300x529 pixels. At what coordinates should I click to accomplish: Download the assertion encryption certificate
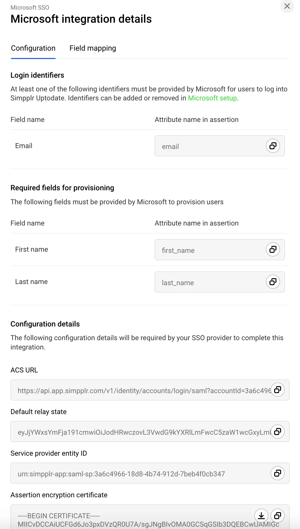click(261, 516)
